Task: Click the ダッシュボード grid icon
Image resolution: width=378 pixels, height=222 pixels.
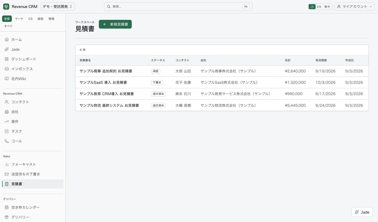Action: coord(7,59)
